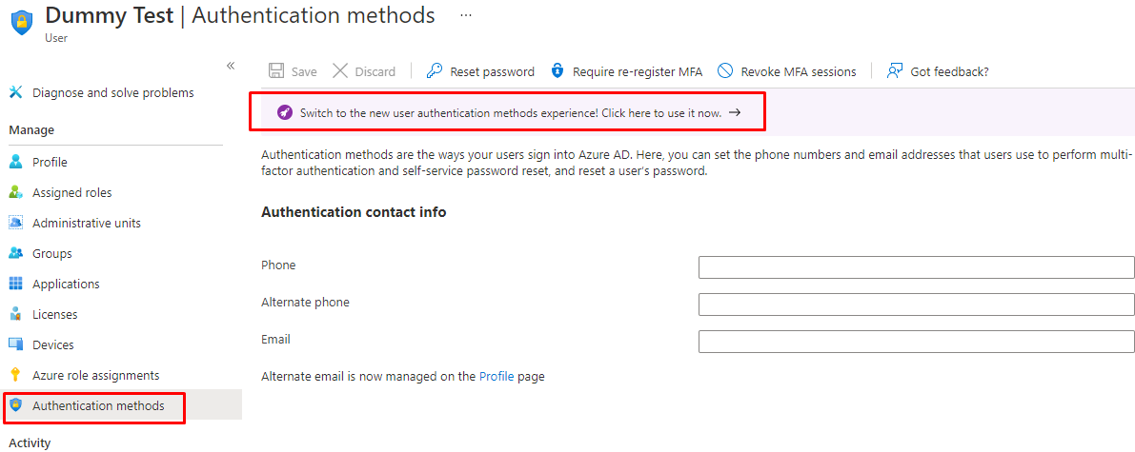Open Assigned roles in sidebar
This screenshot has height=452, width=1135.
click(x=71, y=192)
